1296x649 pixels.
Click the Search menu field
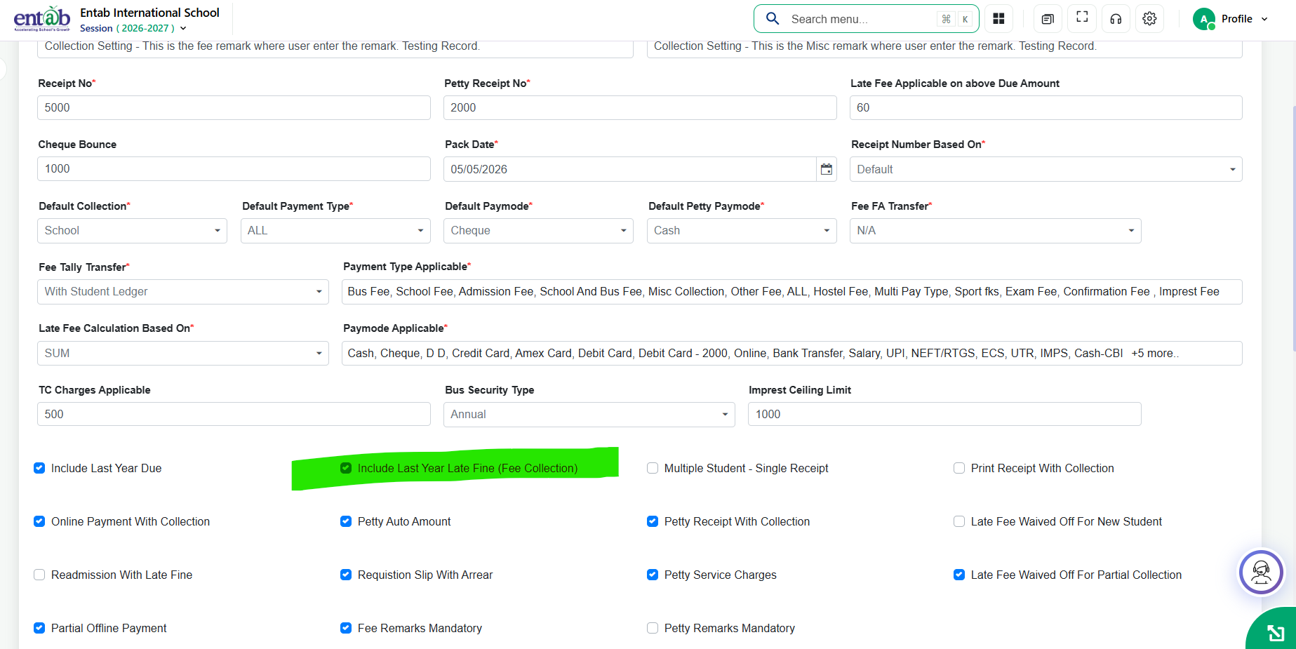click(x=866, y=19)
